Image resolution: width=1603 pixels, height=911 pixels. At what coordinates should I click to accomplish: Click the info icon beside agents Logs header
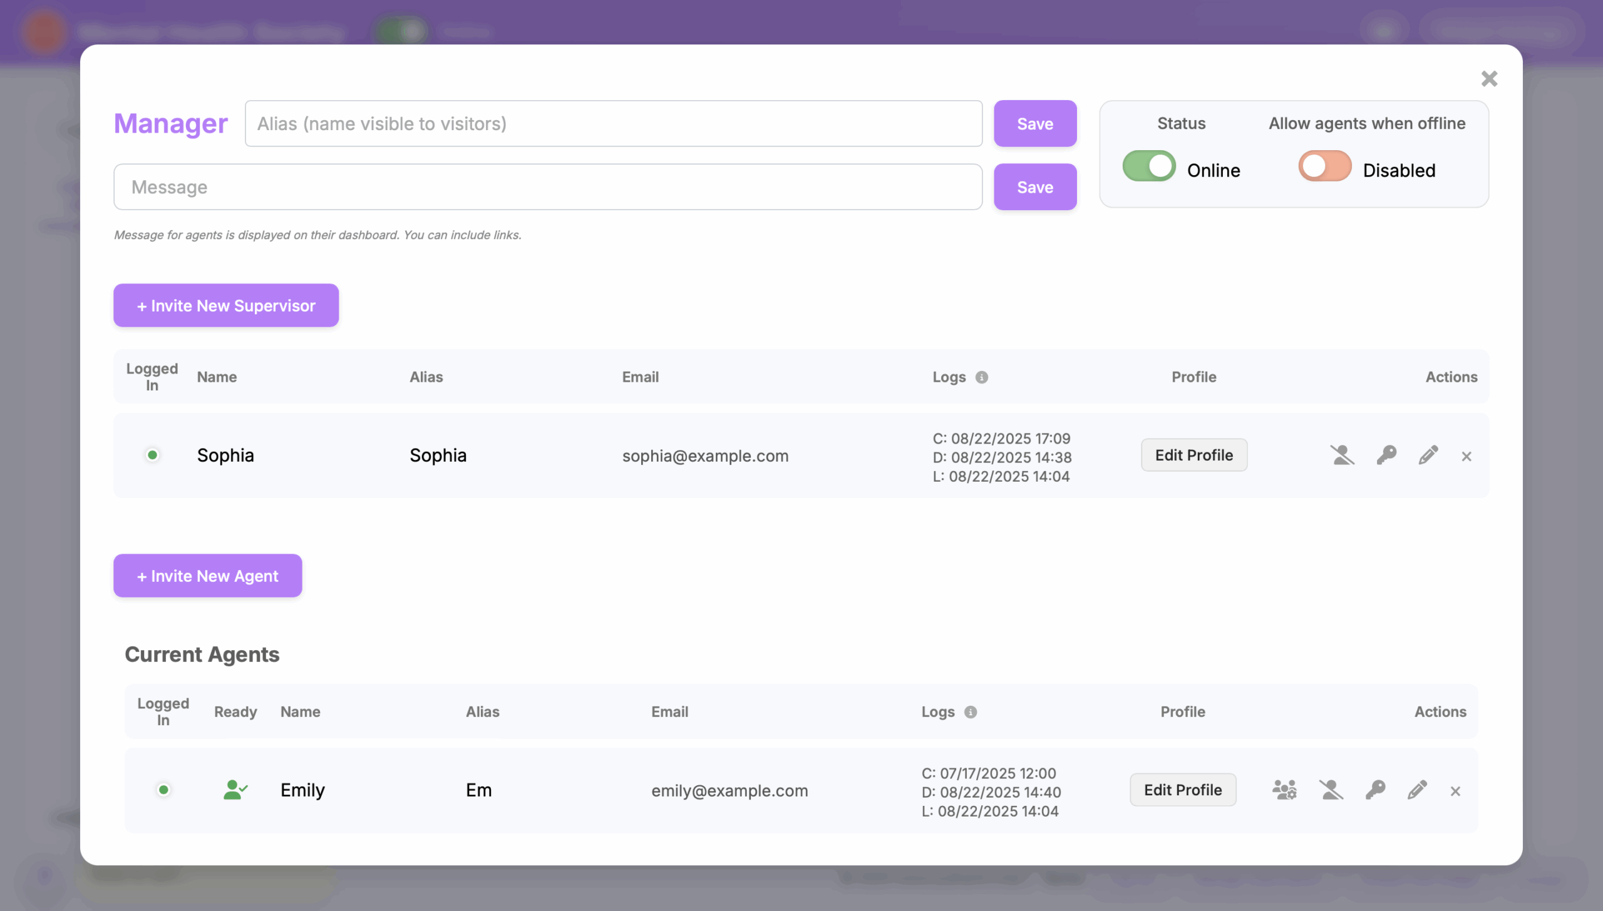(x=971, y=712)
